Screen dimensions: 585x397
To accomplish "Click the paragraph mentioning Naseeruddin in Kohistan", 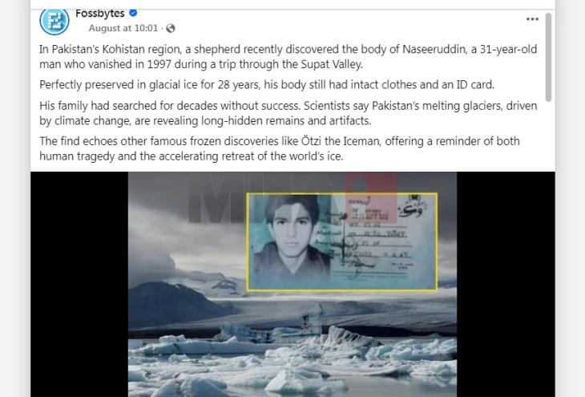I will (x=288, y=57).
